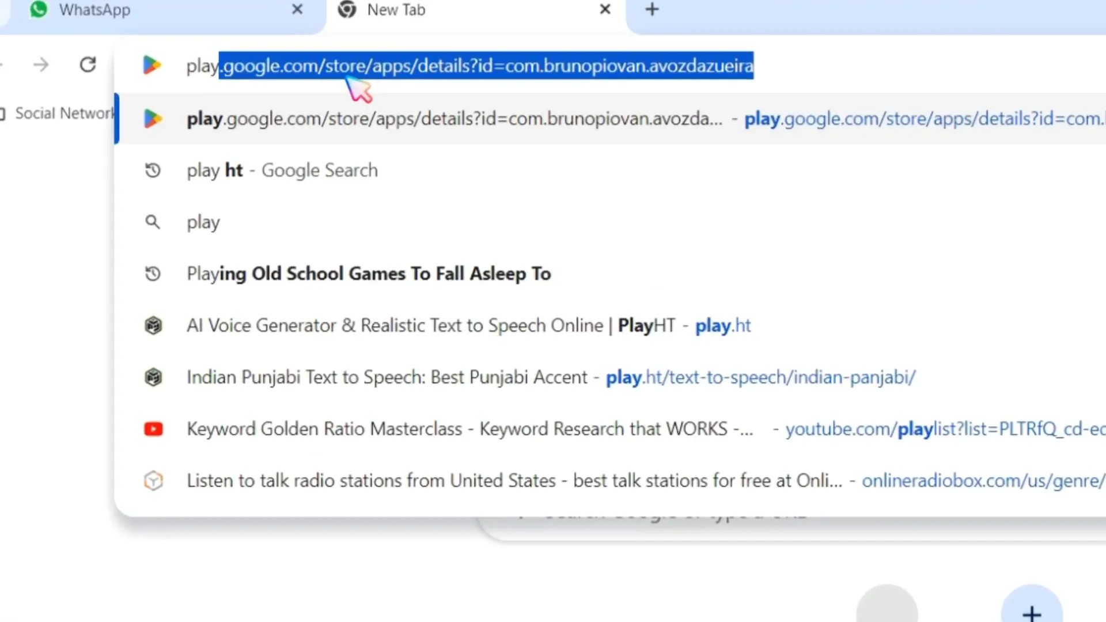Click onlineradiobox.com/us/genre URL text
1106x622 pixels.
(983, 481)
